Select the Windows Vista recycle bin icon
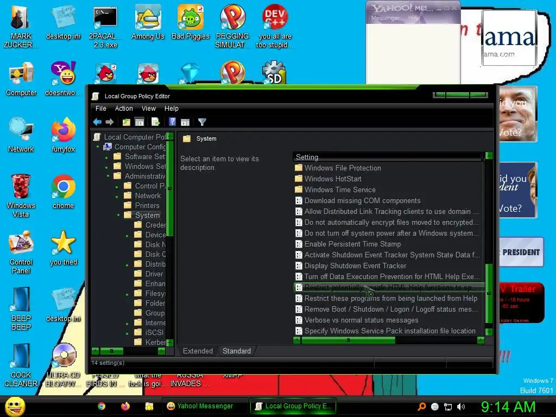556x417 pixels. click(21, 195)
